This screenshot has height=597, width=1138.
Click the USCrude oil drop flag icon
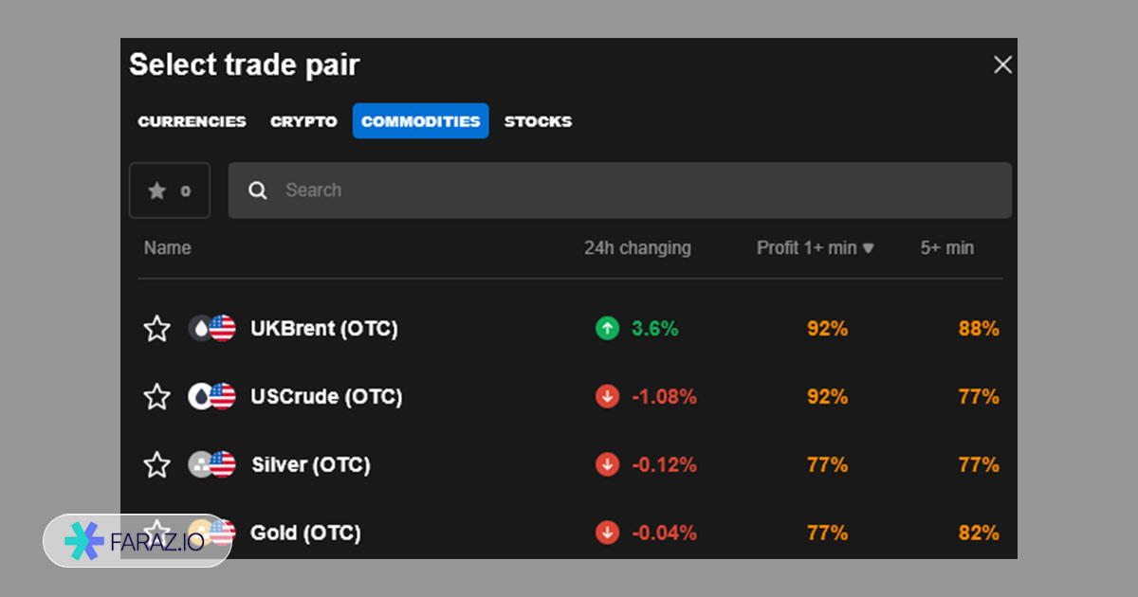(x=211, y=396)
